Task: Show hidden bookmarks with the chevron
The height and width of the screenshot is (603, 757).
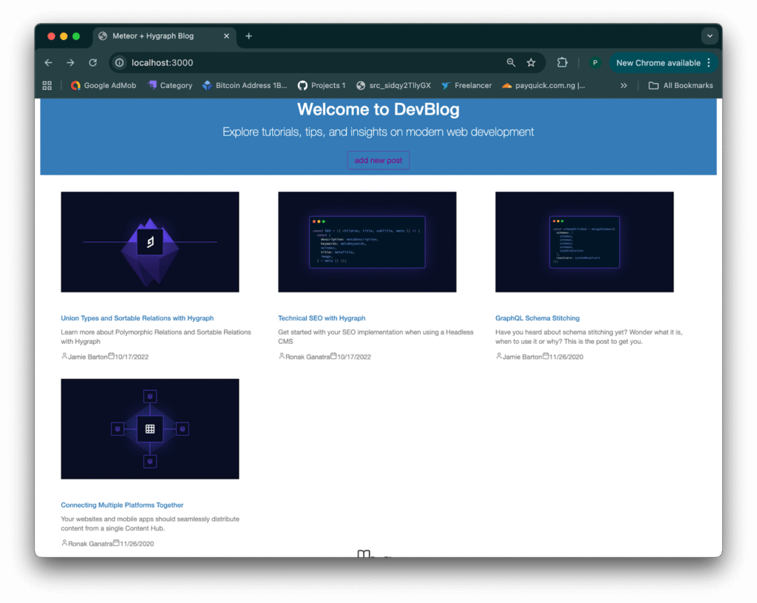Action: tap(623, 86)
